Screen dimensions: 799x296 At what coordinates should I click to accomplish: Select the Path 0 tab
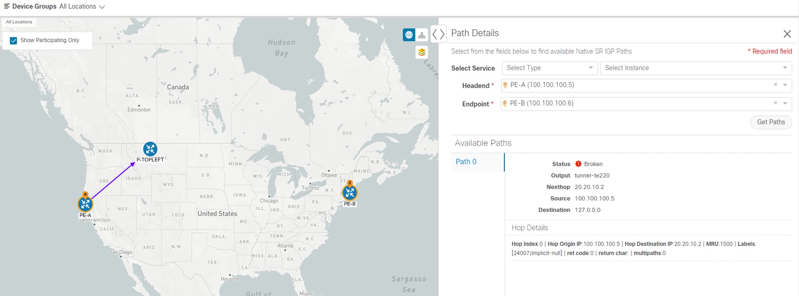[x=466, y=162]
